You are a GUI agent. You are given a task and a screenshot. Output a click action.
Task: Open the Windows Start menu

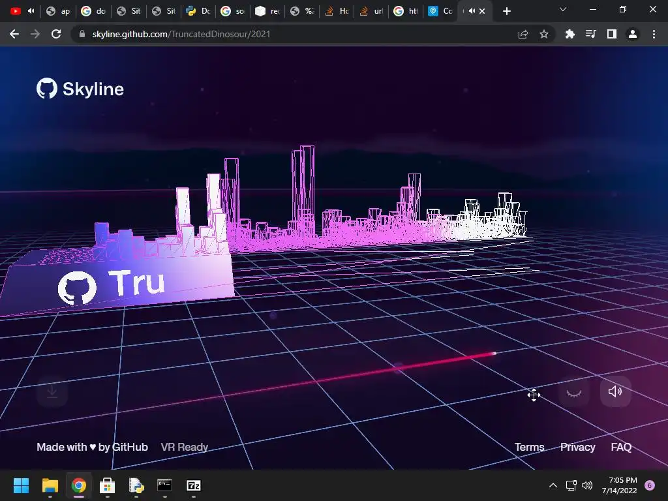(22, 485)
